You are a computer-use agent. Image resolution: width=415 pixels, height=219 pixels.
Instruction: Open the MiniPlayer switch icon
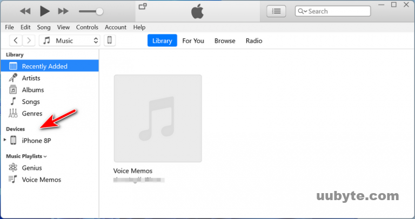tap(143, 6)
